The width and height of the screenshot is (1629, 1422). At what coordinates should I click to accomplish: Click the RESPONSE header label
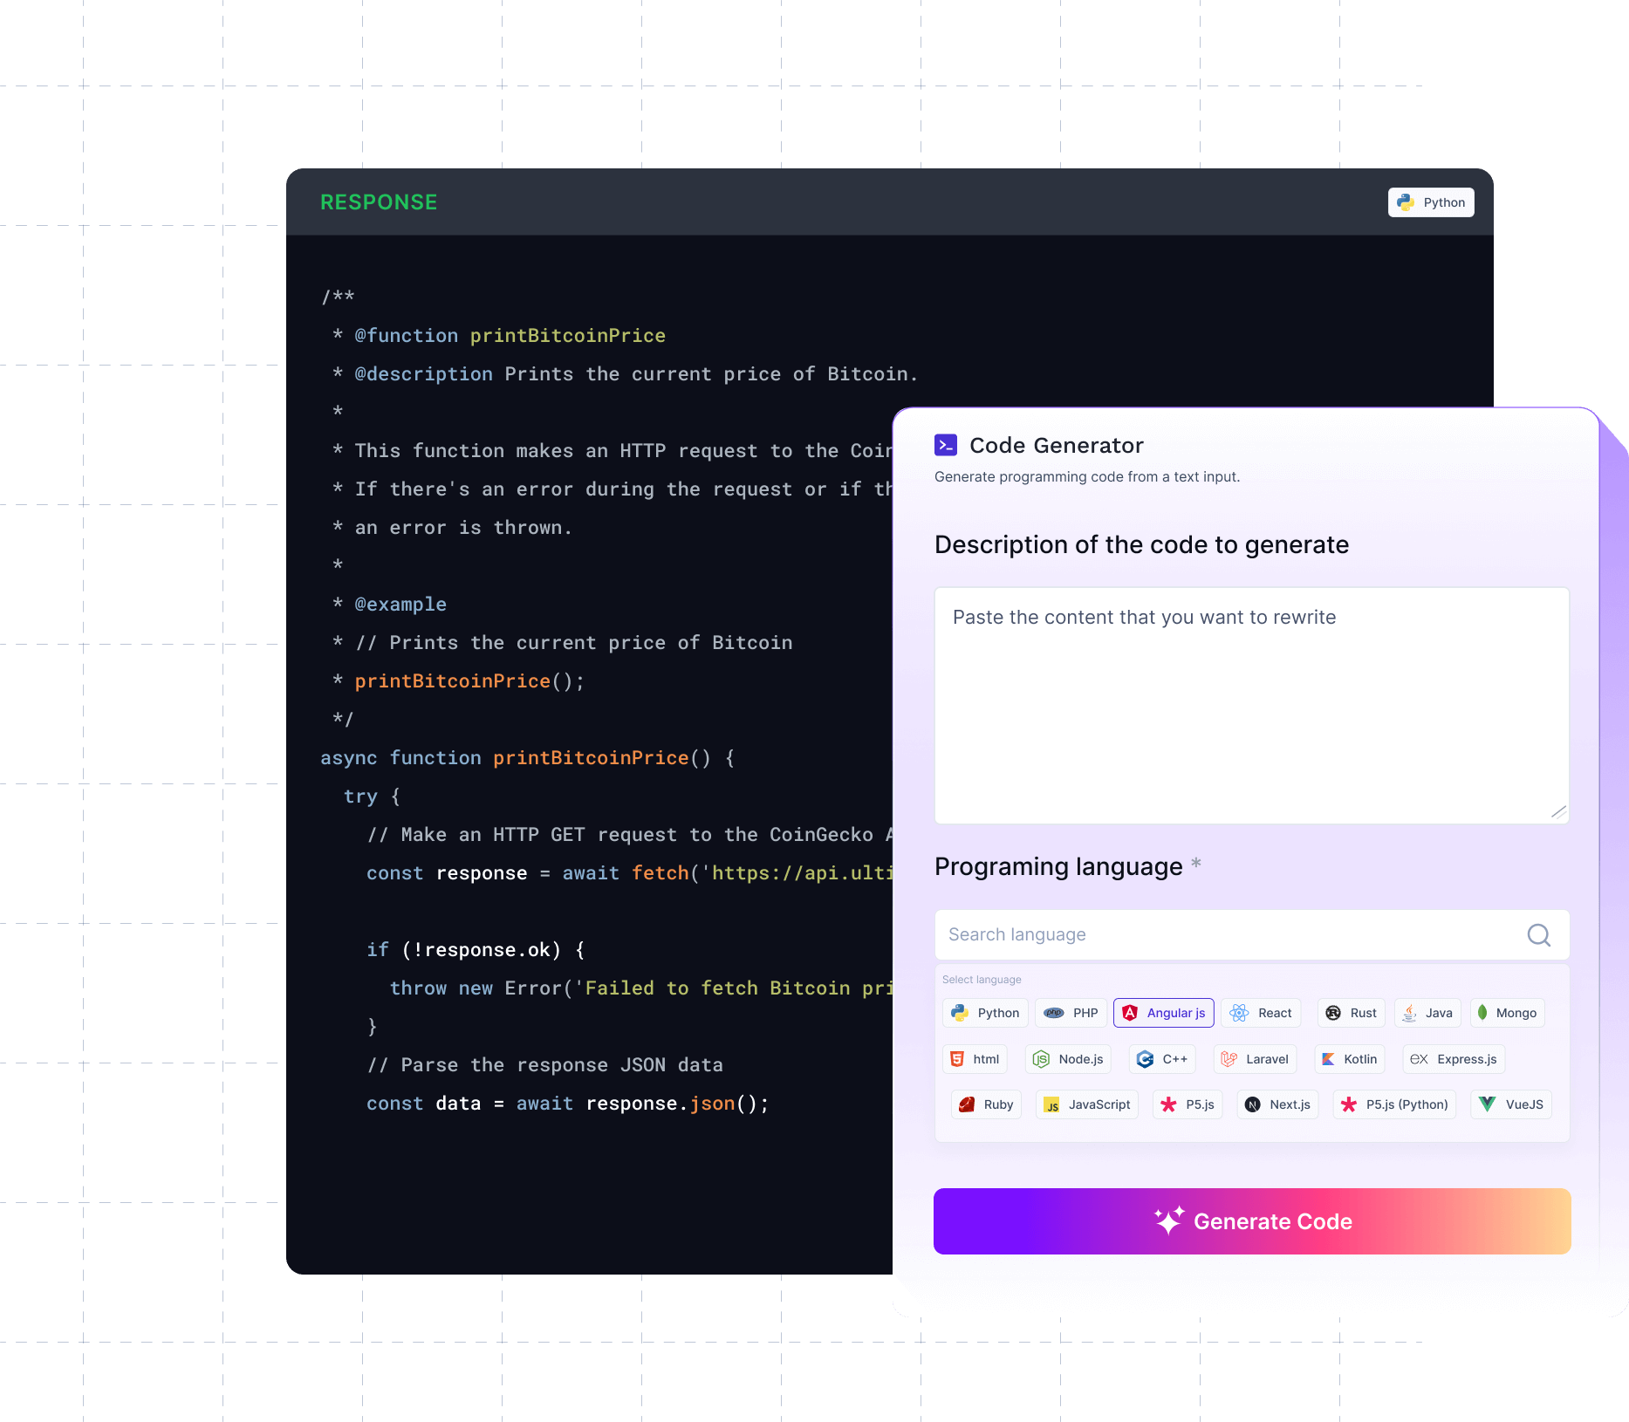[x=379, y=202]
